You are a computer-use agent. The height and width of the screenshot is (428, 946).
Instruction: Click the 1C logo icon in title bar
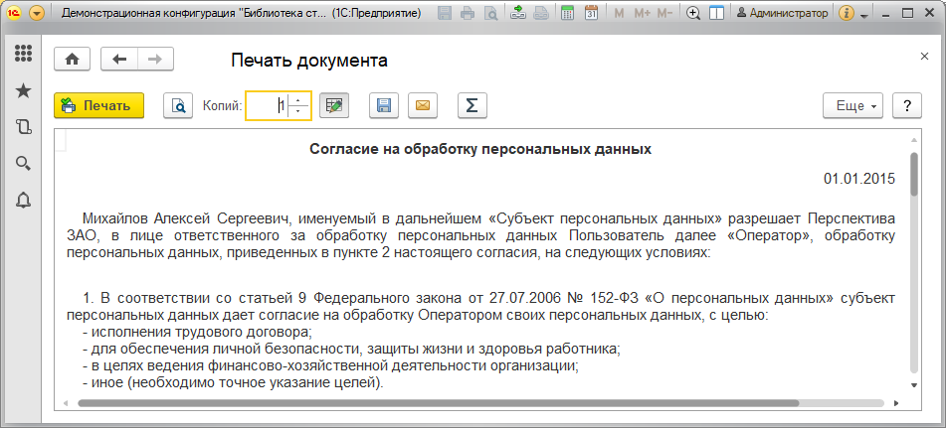(15, 13)
